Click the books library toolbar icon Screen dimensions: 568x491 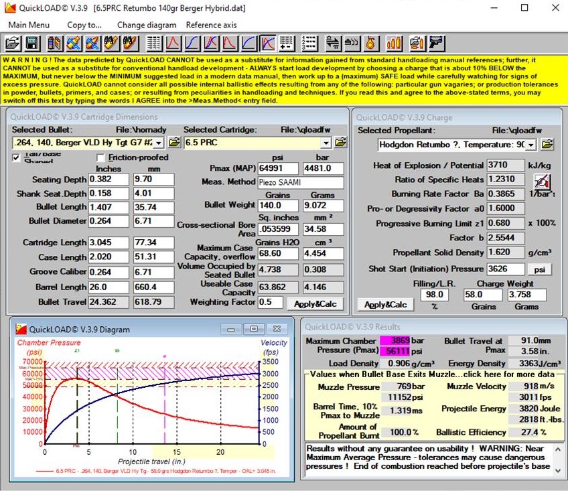[x=55, y=43]
